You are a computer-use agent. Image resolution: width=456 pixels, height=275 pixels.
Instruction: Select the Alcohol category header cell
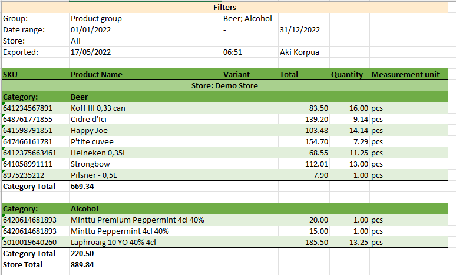[84, 209]
